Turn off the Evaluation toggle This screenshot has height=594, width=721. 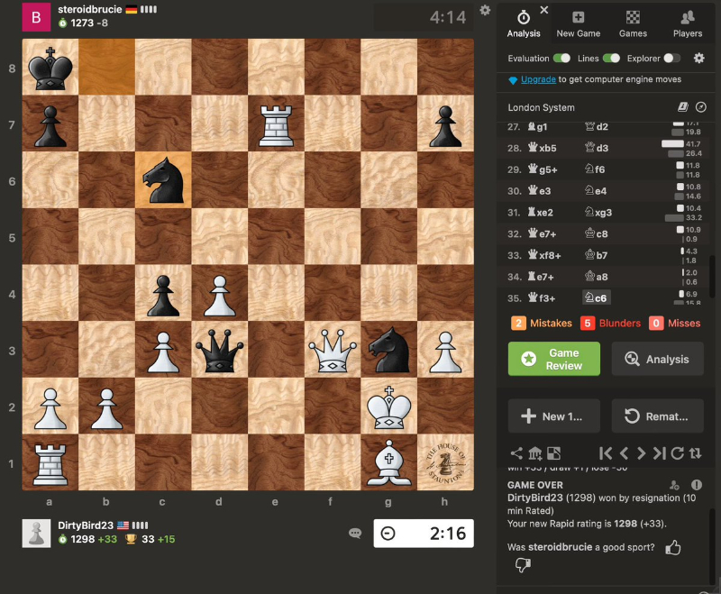[x=561, y=58]
